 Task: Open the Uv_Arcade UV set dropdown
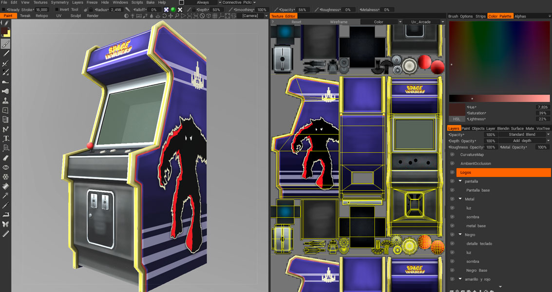pos(424,22)
